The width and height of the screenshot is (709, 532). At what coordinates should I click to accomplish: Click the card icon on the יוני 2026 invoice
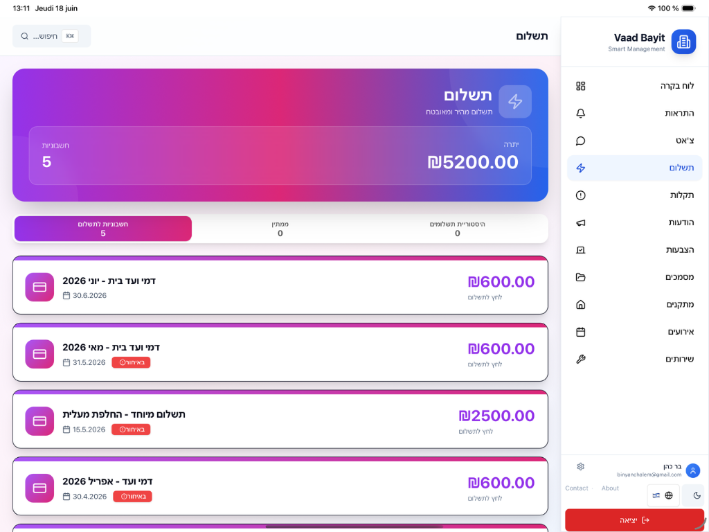click(x=39, y=287)
